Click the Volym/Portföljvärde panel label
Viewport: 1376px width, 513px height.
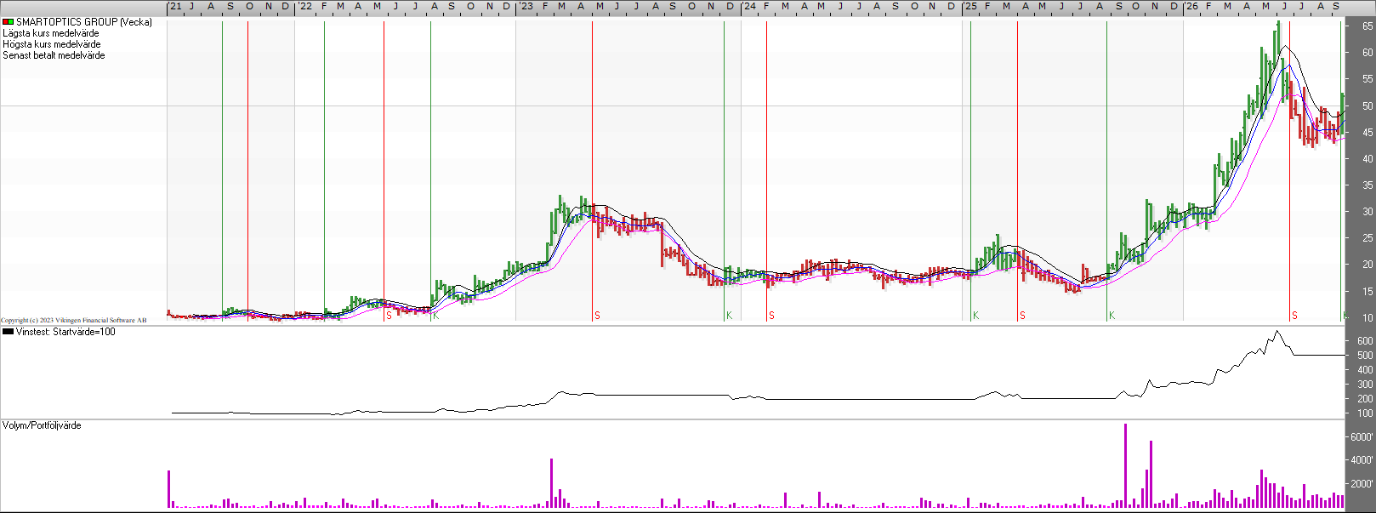click(42, 425)
